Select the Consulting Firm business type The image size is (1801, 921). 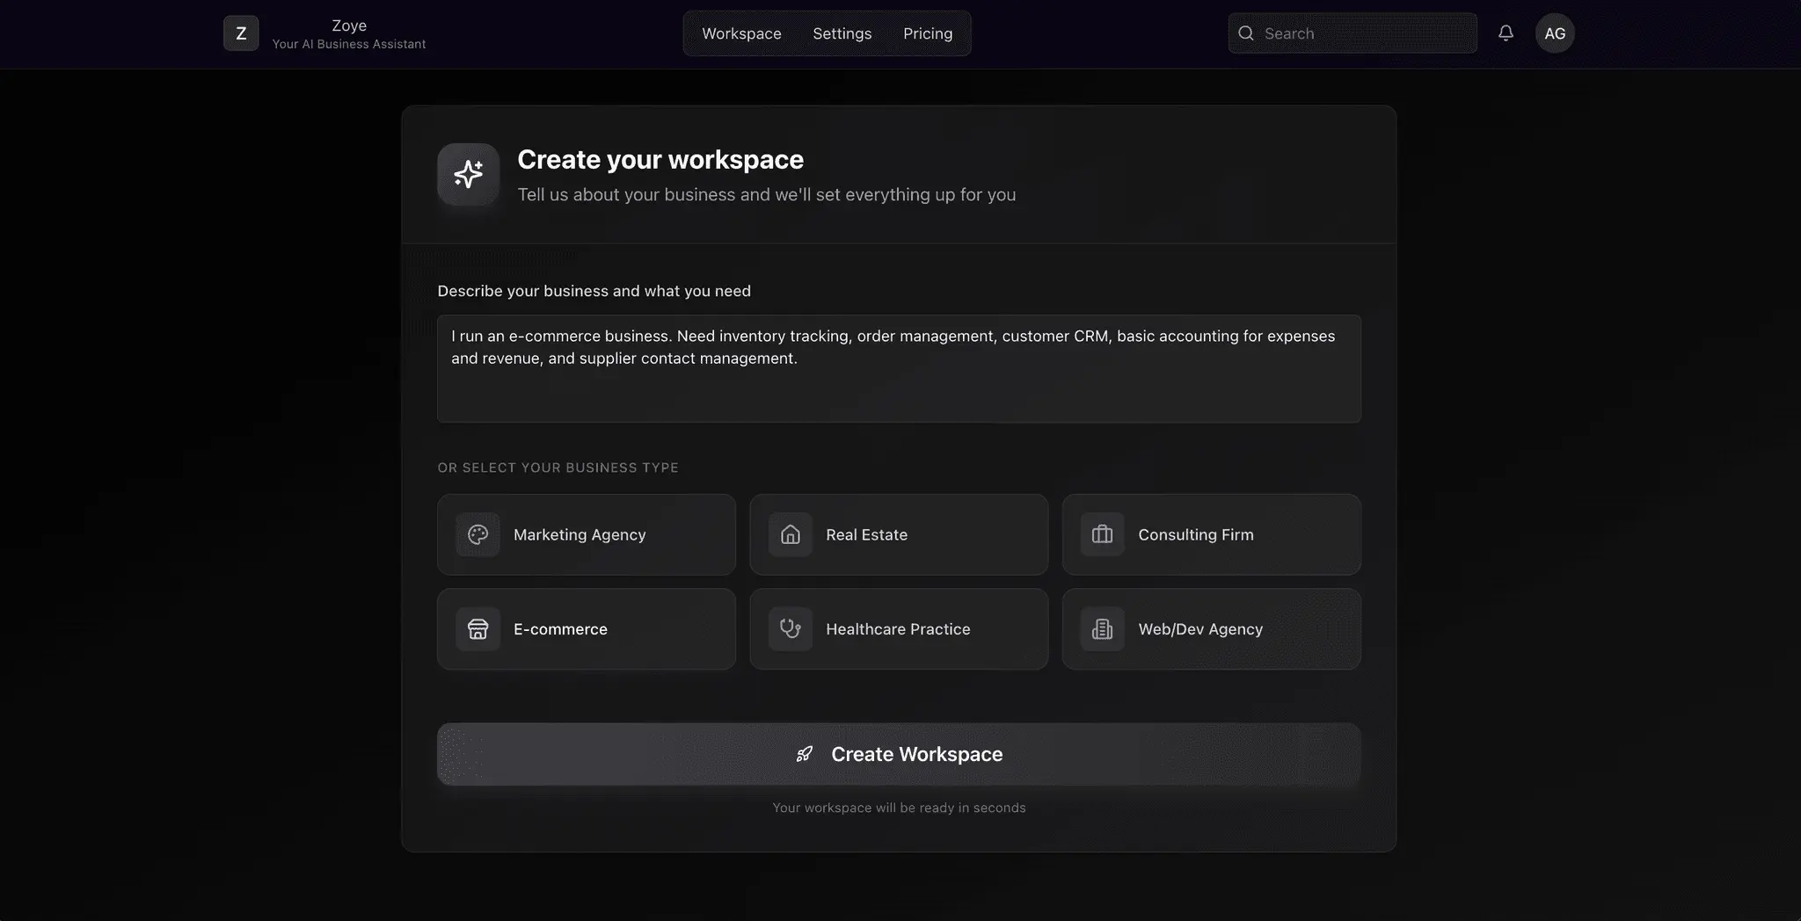point(1212,534)
